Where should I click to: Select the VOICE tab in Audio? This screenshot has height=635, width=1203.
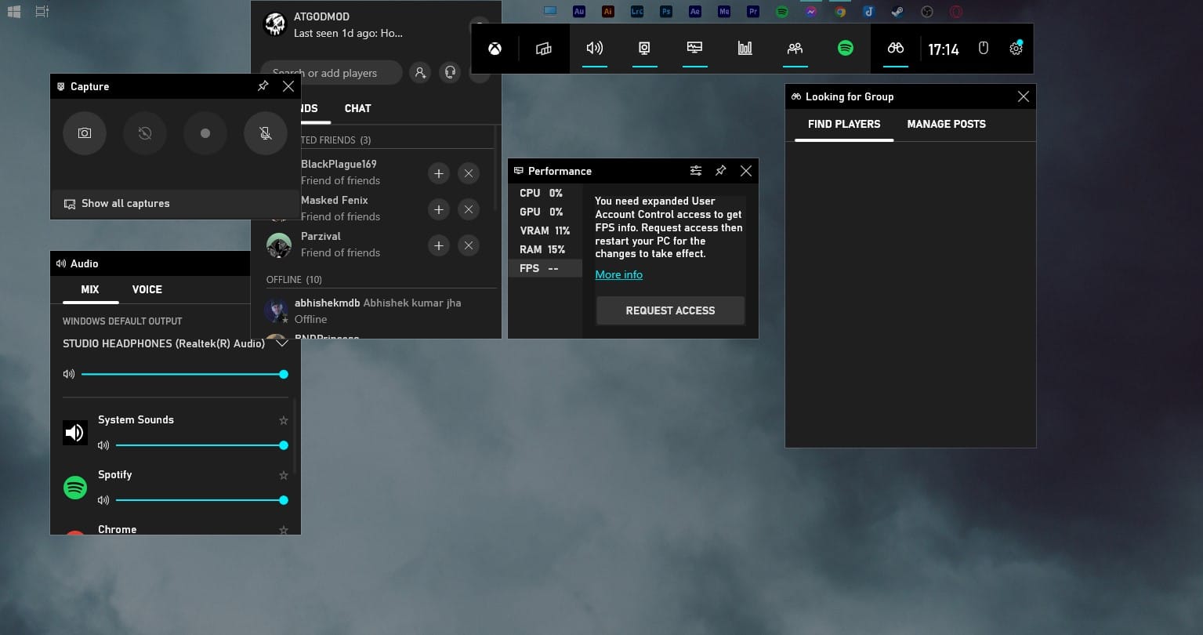tap(147, 289)
